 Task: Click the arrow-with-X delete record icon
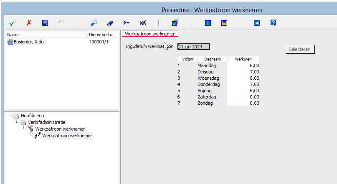[143, 23]
